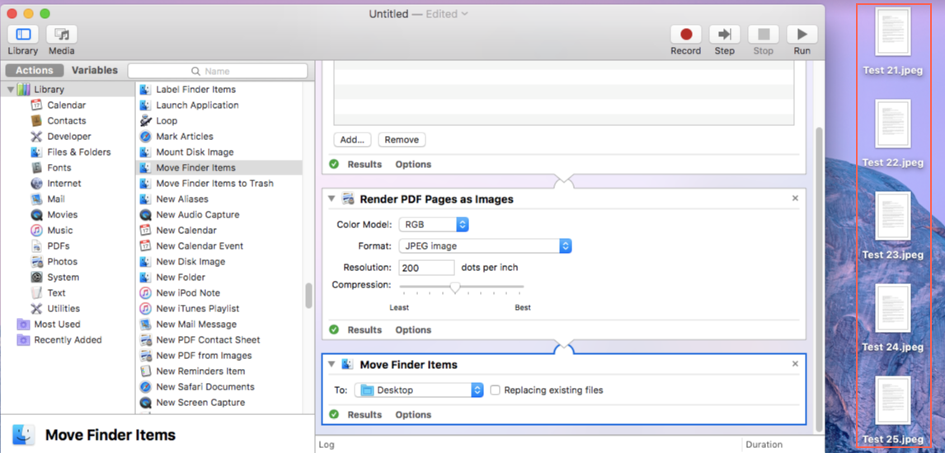Open the Music category

click(x=59, y=231)
